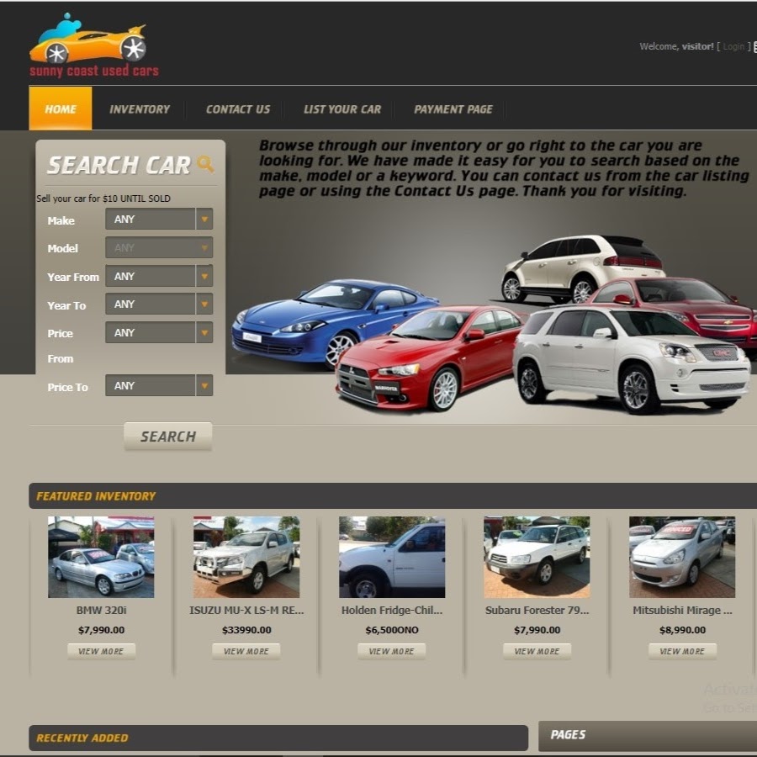Open the Holden Fridge-Chil thumbnail image

point(391,557)
